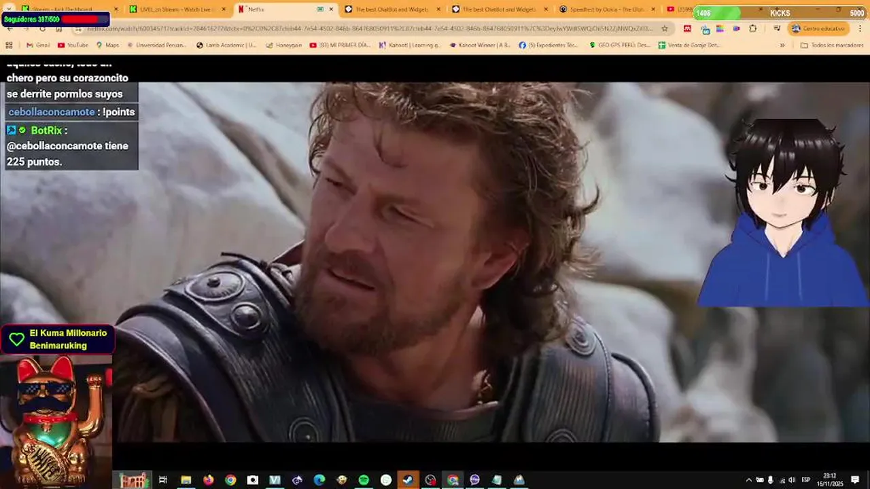Click 'El Kuma Millonario Benimaruking' follower label
Viewport: 870px width, 489px height.
pyautogui.click(x=68, y=339)
